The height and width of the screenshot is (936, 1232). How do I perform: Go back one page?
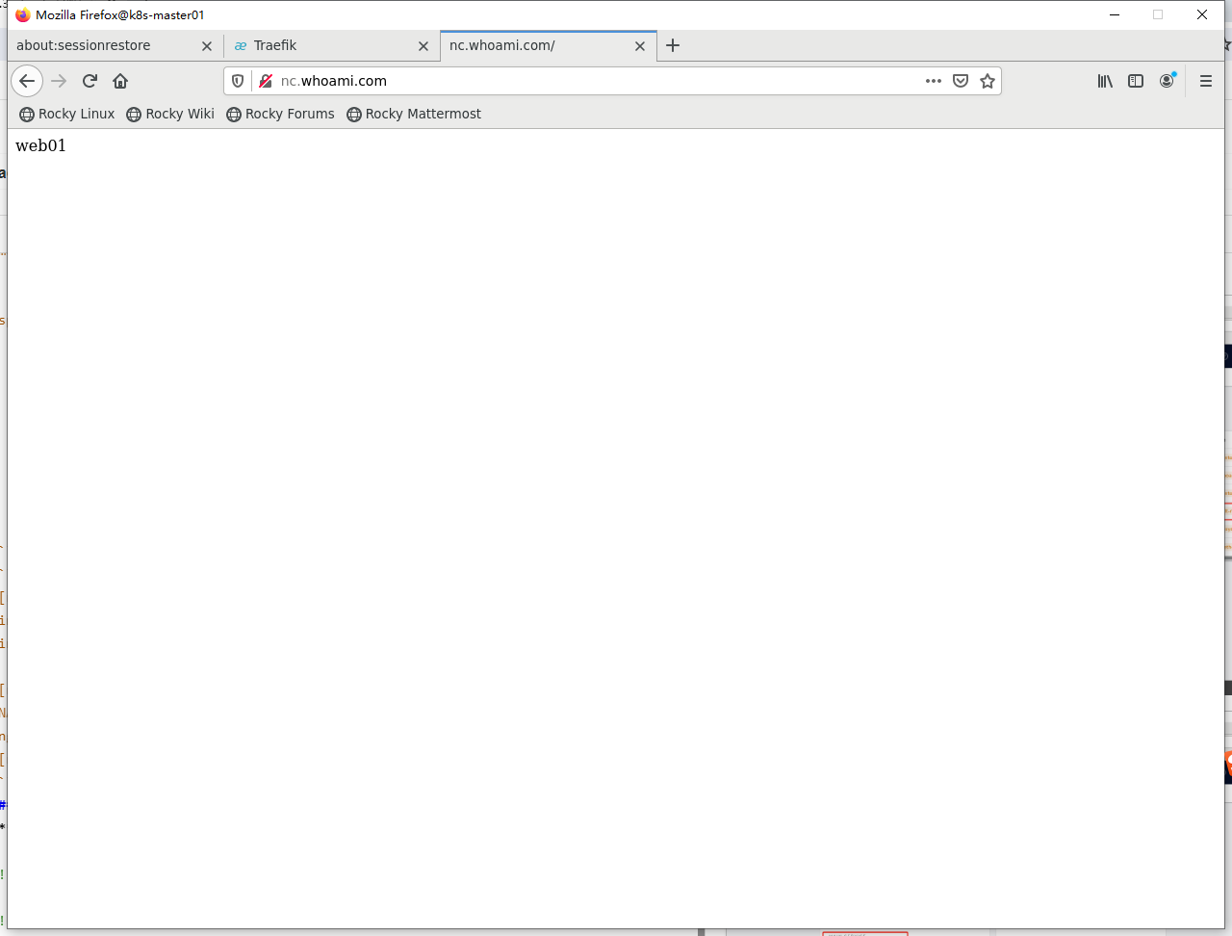coord(27,81)
